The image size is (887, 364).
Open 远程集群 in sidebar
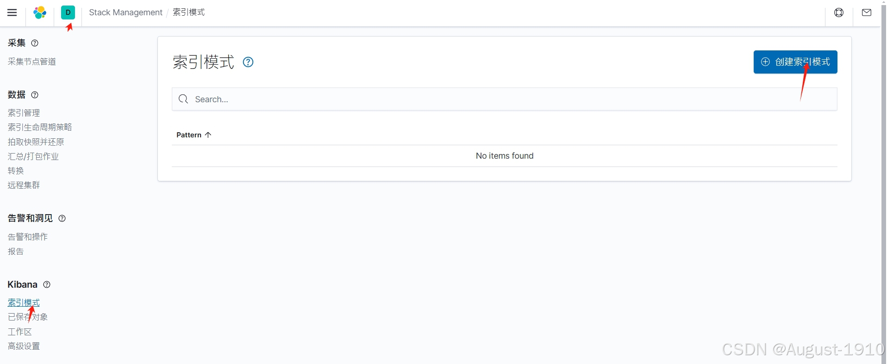pos(24,185)
